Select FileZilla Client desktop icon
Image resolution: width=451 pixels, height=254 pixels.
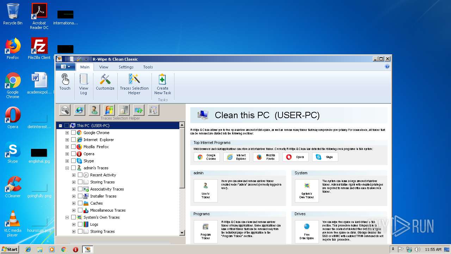[39, 48]
